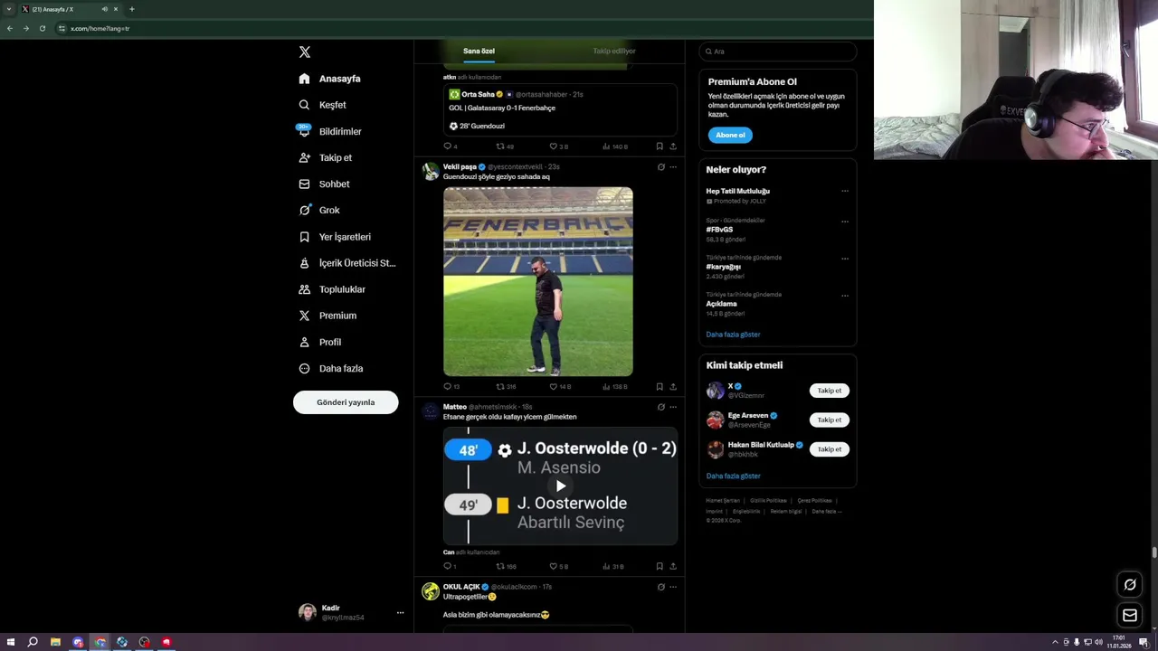
Task: Follow Hakan Bilal Kutlualp
Action: [830, 449]
